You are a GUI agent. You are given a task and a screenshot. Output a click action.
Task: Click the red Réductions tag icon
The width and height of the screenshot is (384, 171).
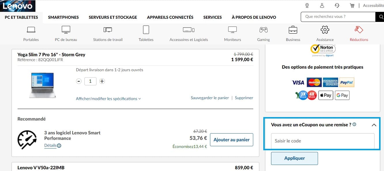click(358, 30)
